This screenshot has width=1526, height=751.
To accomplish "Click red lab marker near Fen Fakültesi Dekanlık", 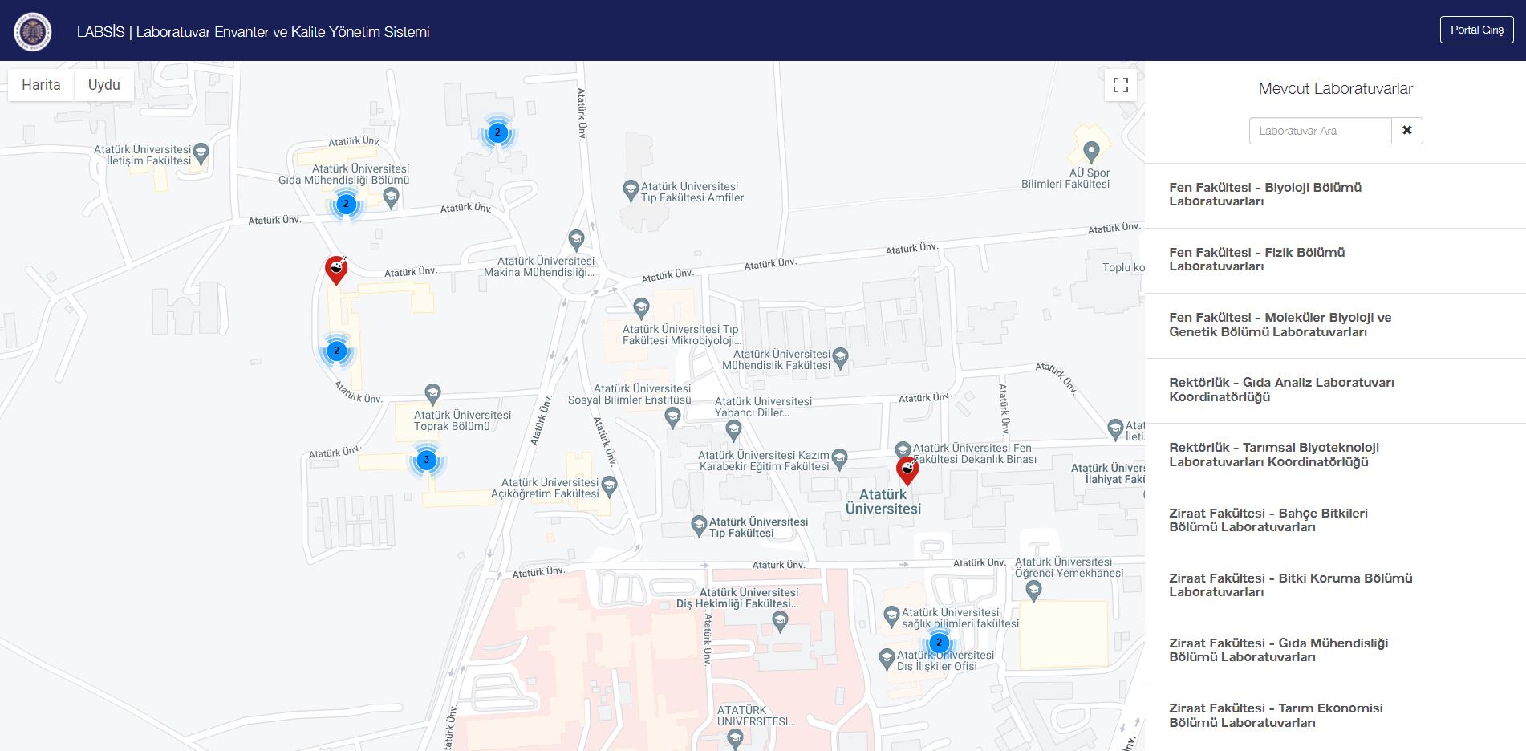I will click(907, 470).
